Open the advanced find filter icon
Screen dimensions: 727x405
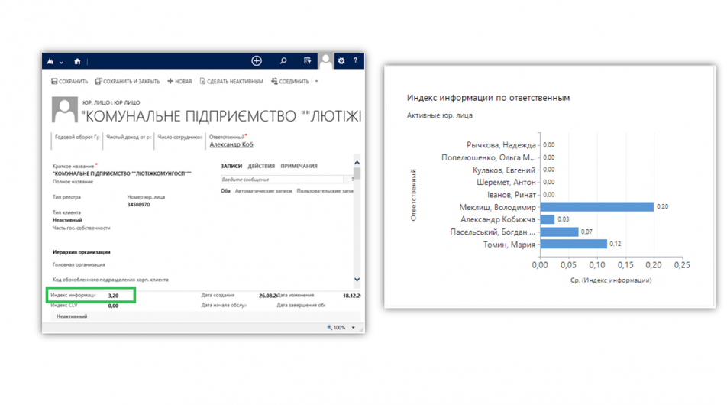pos(307,61)
